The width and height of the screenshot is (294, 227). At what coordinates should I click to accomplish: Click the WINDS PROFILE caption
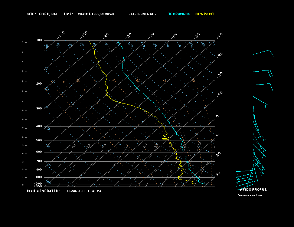253,190
